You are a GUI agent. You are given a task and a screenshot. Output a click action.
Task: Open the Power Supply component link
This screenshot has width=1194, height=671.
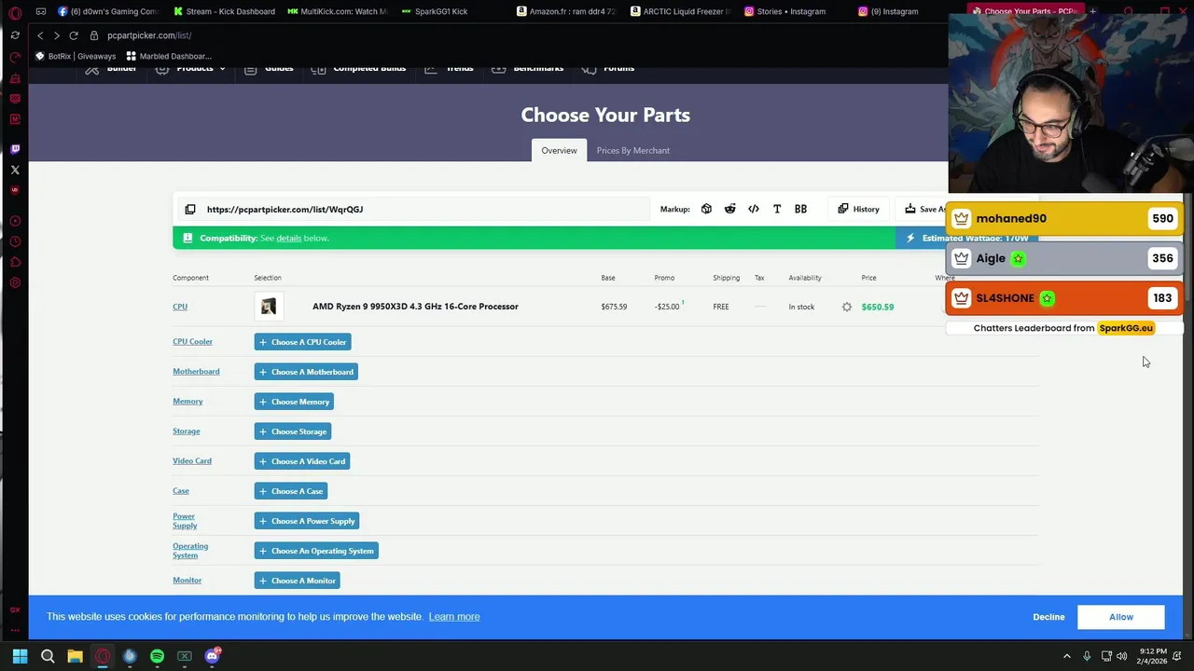185,521
